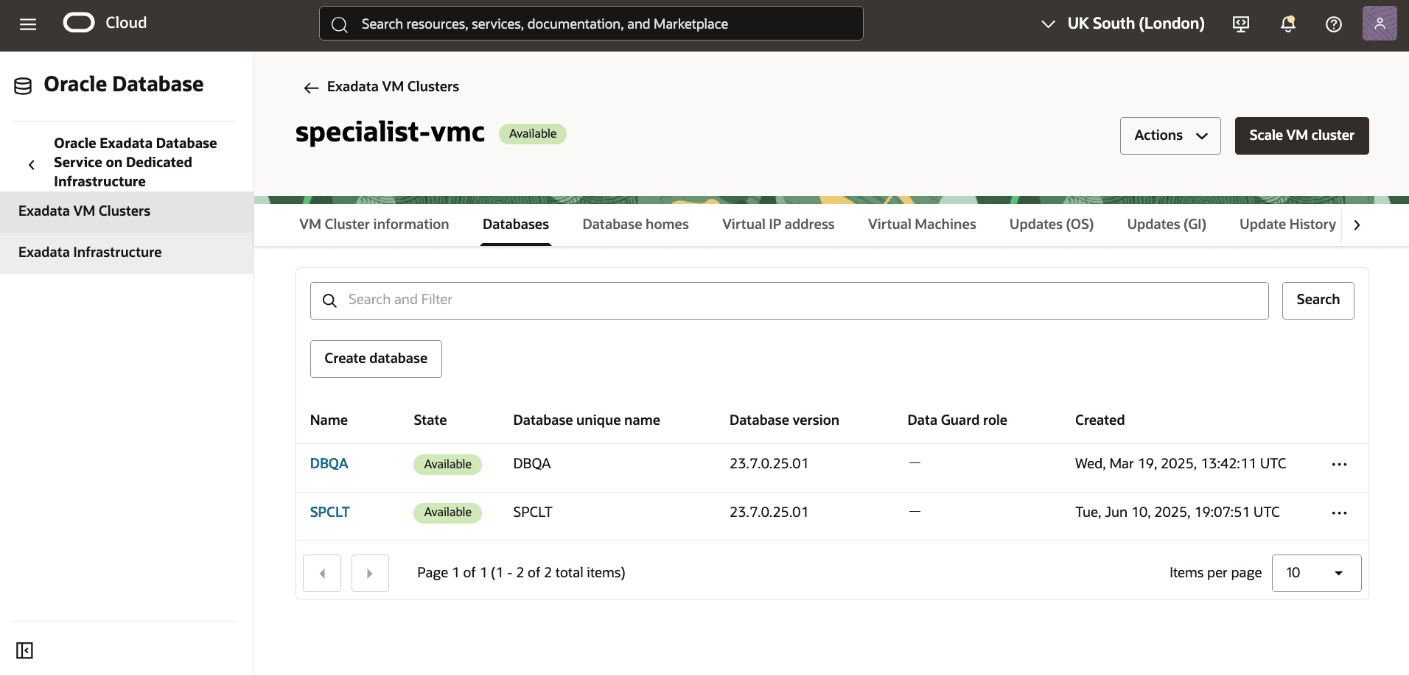Click the Oracle Database stack icon
Image resolution: width=1409 pixels, height=676 pixels.
point(23,86)
